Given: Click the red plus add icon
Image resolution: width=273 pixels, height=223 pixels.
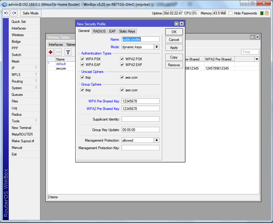Looking at the screenshot, I should 51,52.
